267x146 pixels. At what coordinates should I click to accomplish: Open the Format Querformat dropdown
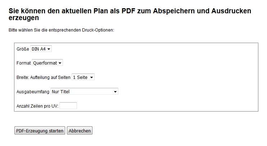(47, 63)
